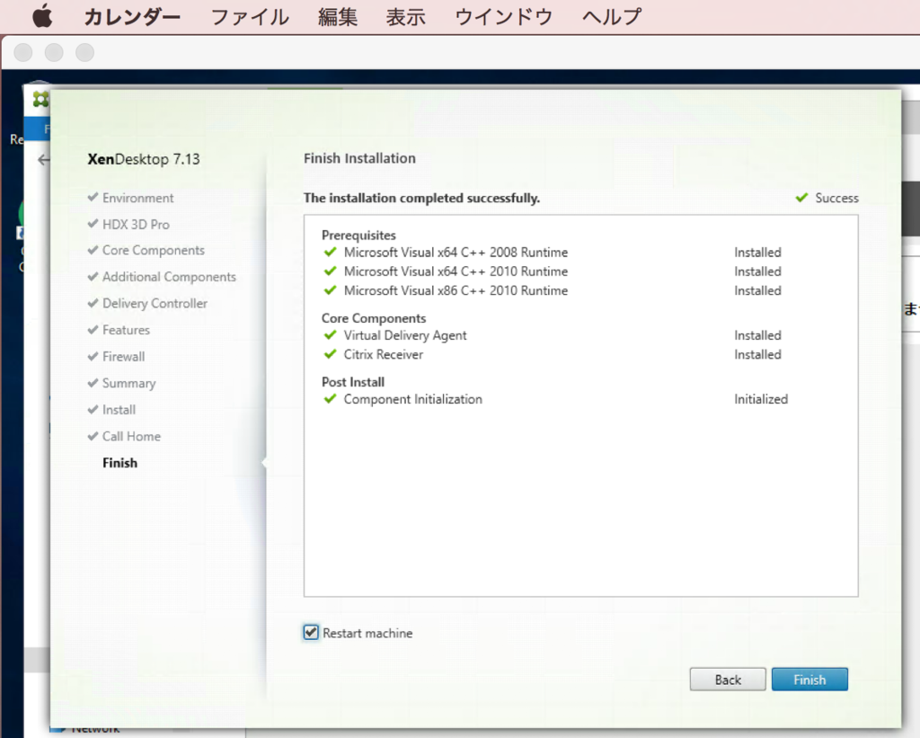The height and width of the screenshot is (738, 920).
Task: Click 'Microsoft Visual x64 C++ 2008 Runtime' text
Action: [456, 253]
